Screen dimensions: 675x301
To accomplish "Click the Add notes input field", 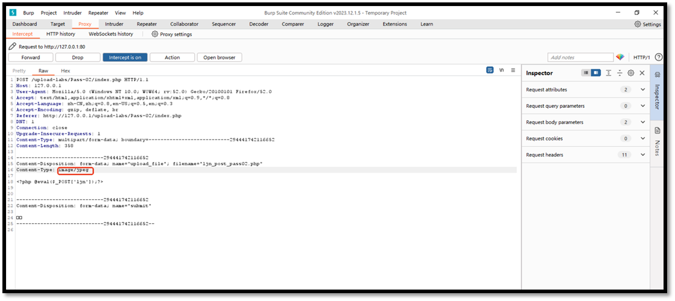I will click(x=580, y=57).
